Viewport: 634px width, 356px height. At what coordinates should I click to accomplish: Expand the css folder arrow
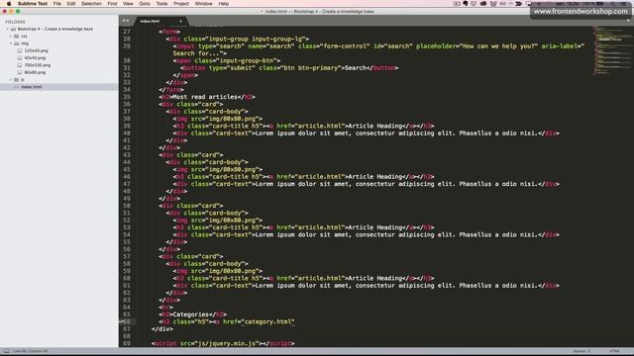coord(11,37)
